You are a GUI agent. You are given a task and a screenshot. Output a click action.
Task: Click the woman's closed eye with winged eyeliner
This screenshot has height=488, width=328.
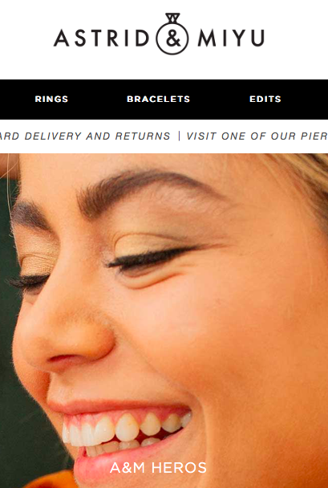click(154, 258)
